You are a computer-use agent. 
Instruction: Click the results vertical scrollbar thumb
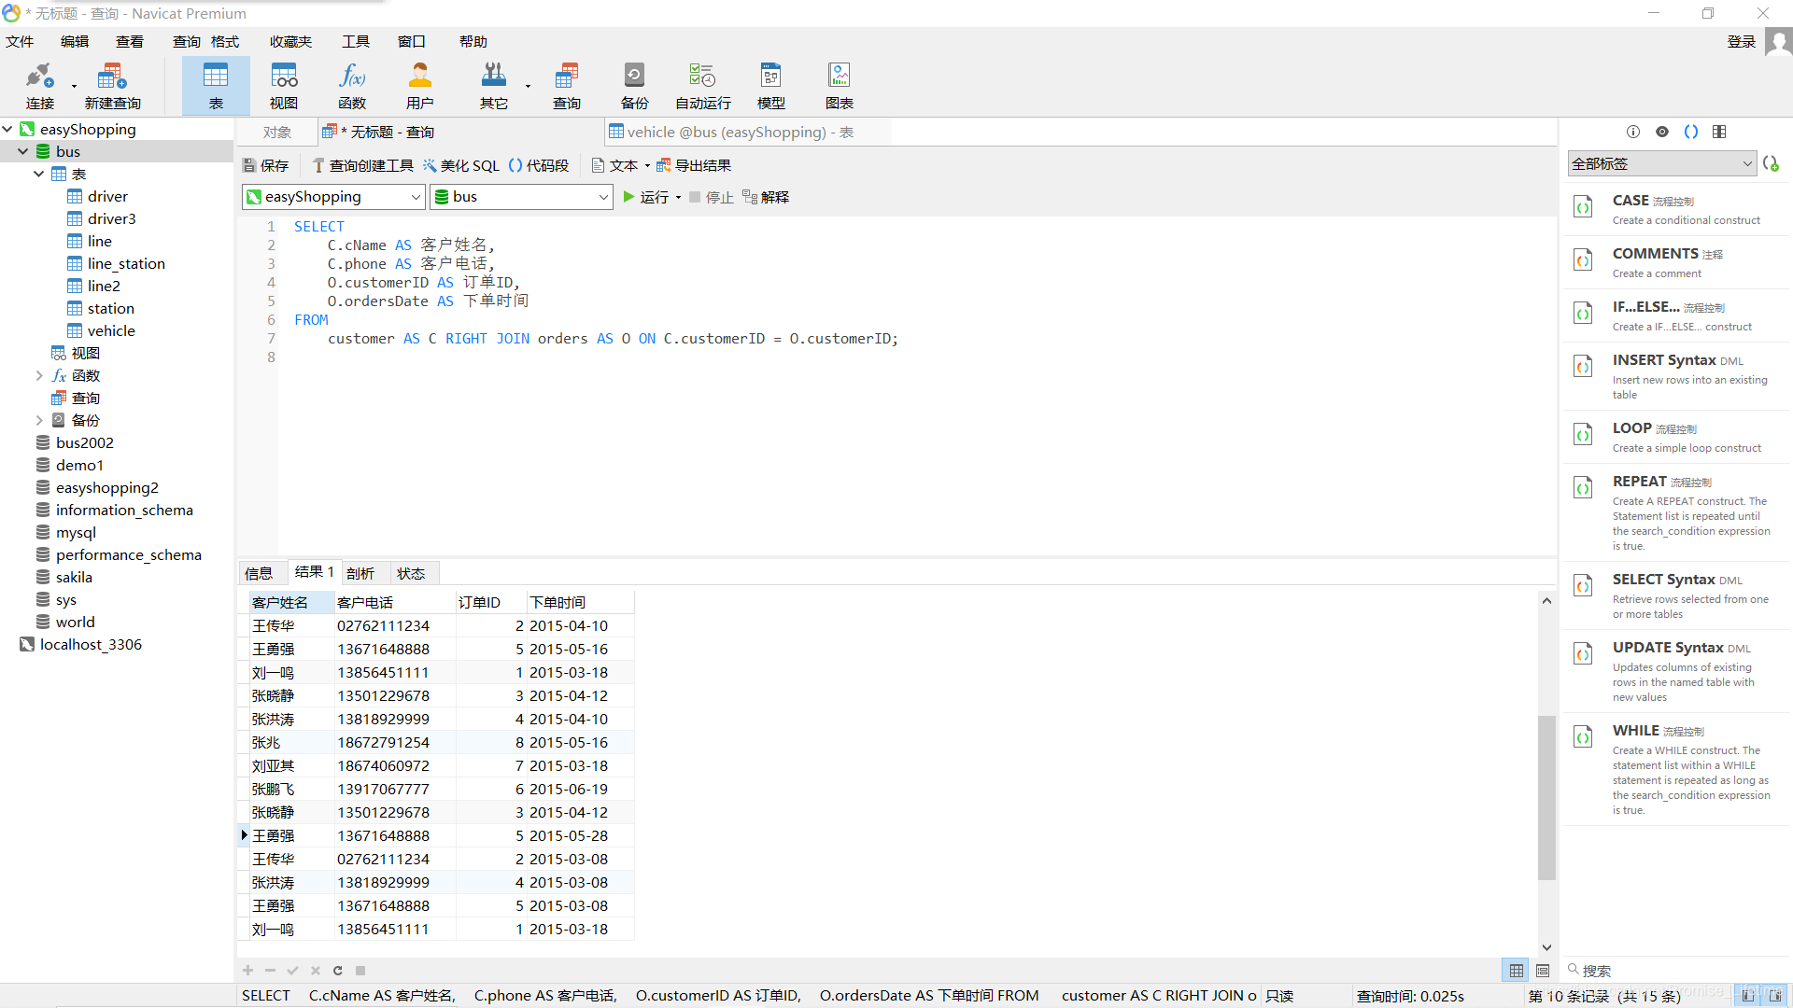click(x=1546, y=797)
